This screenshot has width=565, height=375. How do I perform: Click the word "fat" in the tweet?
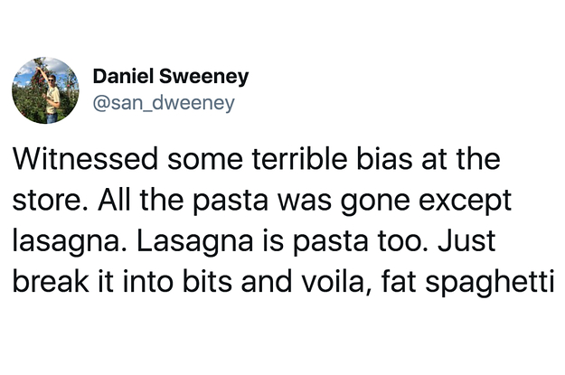pyautogui.click(x=400, y=281)
